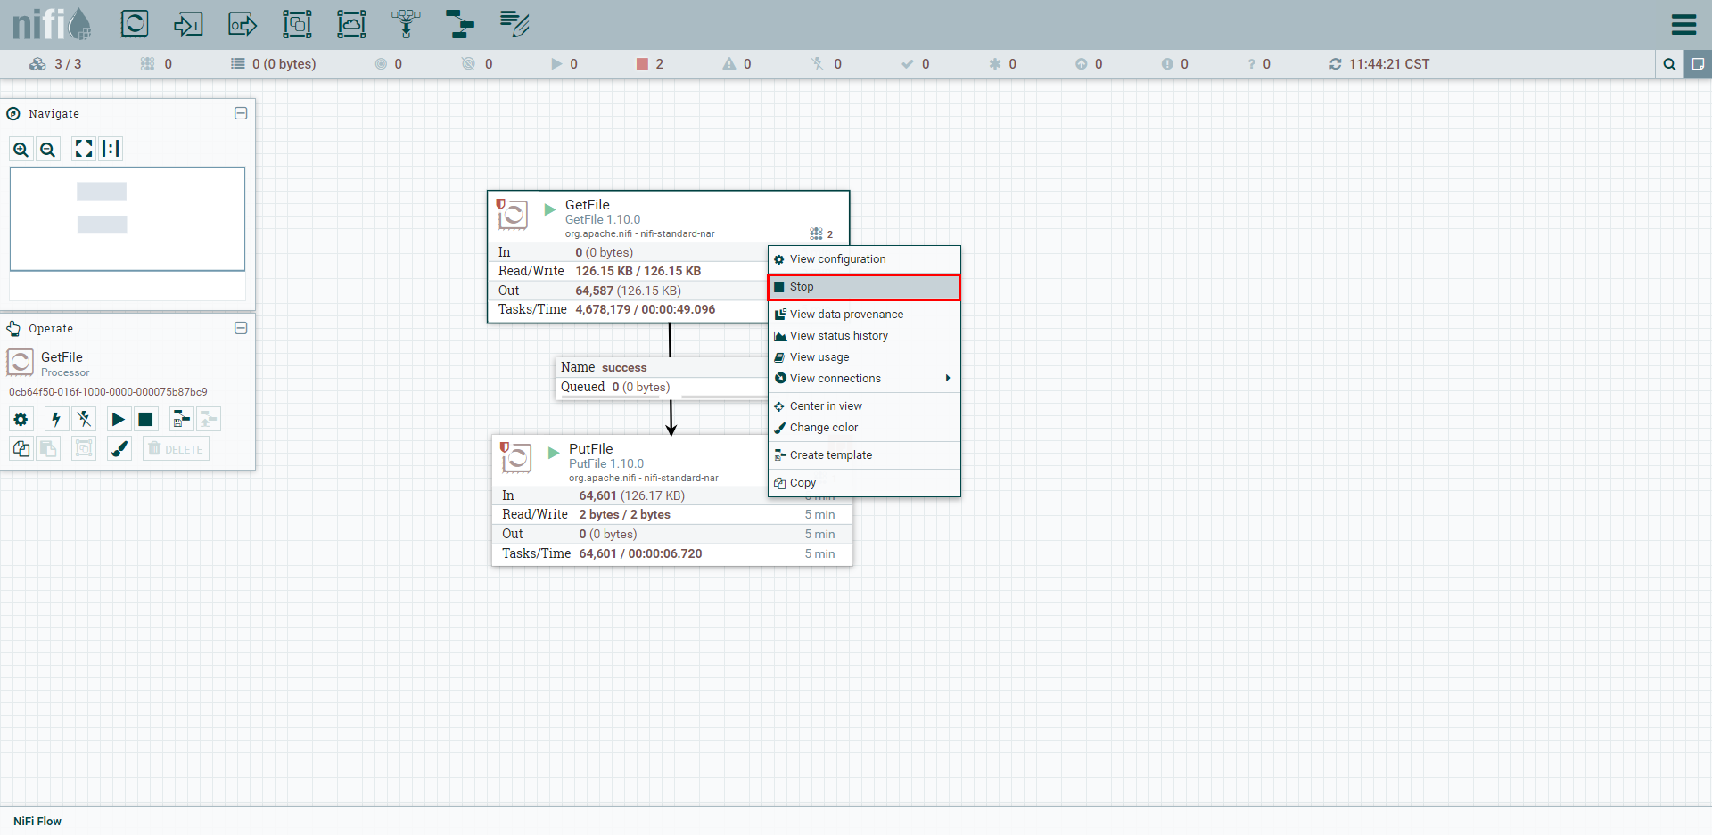Screen dimensions: 1712x835
Task: Click the nifi logo
Action: click(x=52, y=24)
